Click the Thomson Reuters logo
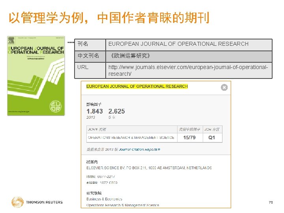The image size is (284, 213). pos(37,202)
